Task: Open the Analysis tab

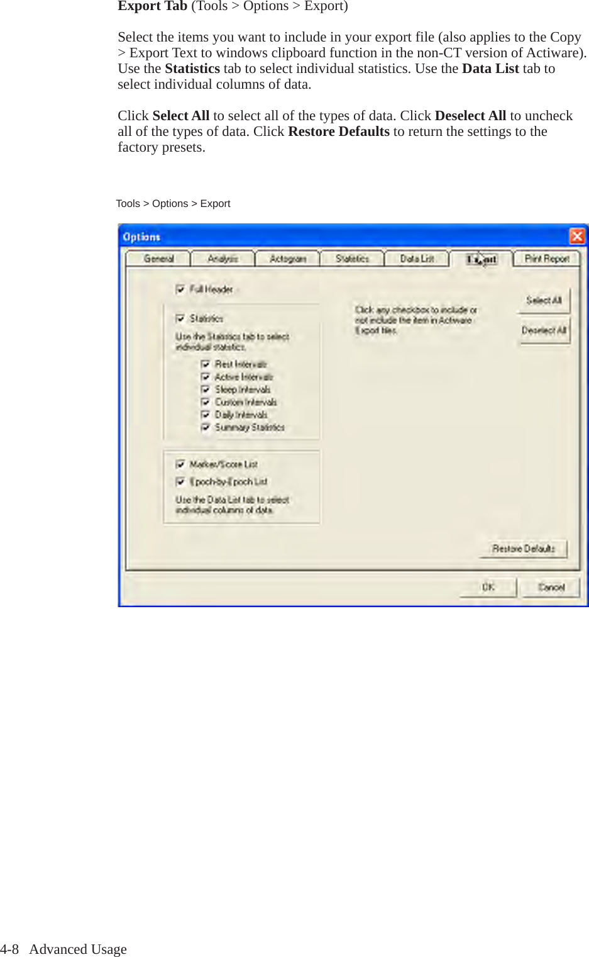Action: click(x=223, y=258)
